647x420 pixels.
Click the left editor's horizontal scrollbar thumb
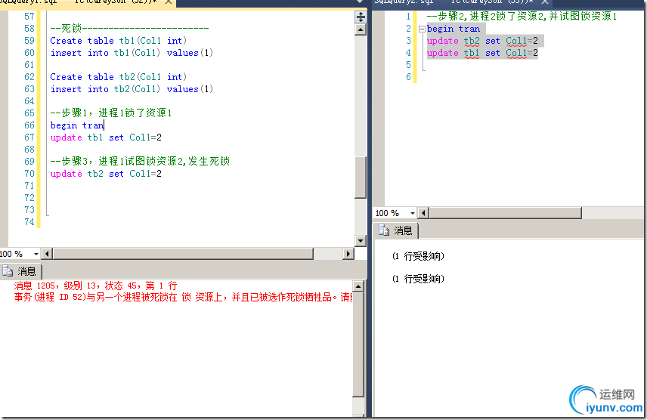[183, 254]
